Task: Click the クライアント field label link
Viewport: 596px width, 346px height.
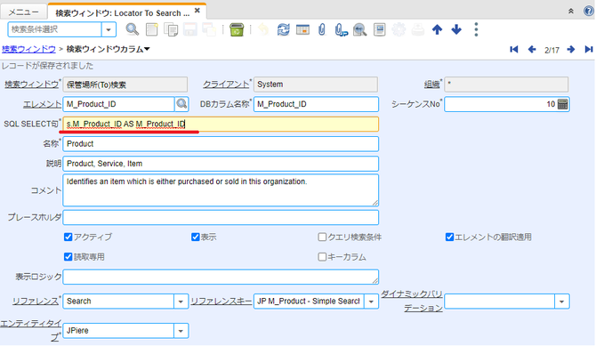Action: (x=226, y=84)
